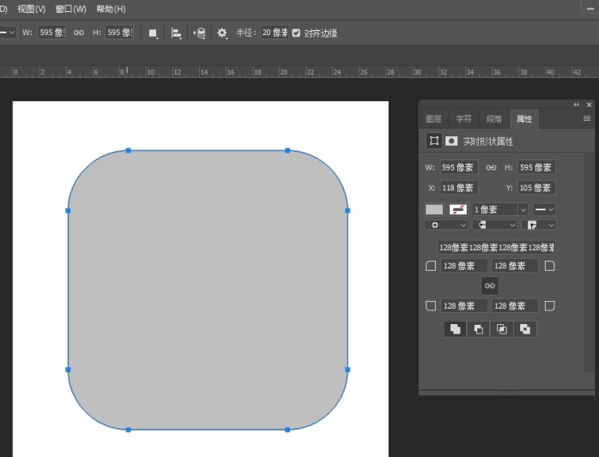Click the Intersect Shape Areas icon
This screenshot has height=457, width=599.
[502, 329]
